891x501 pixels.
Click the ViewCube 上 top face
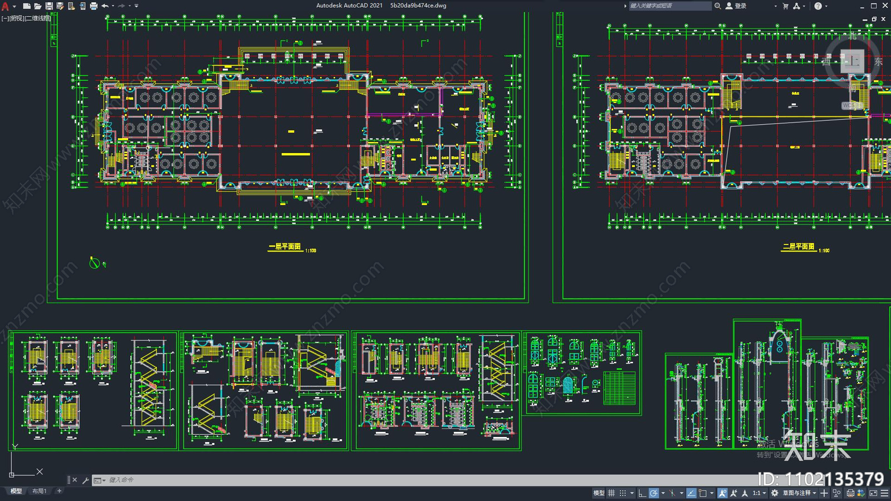click(853, 61)
